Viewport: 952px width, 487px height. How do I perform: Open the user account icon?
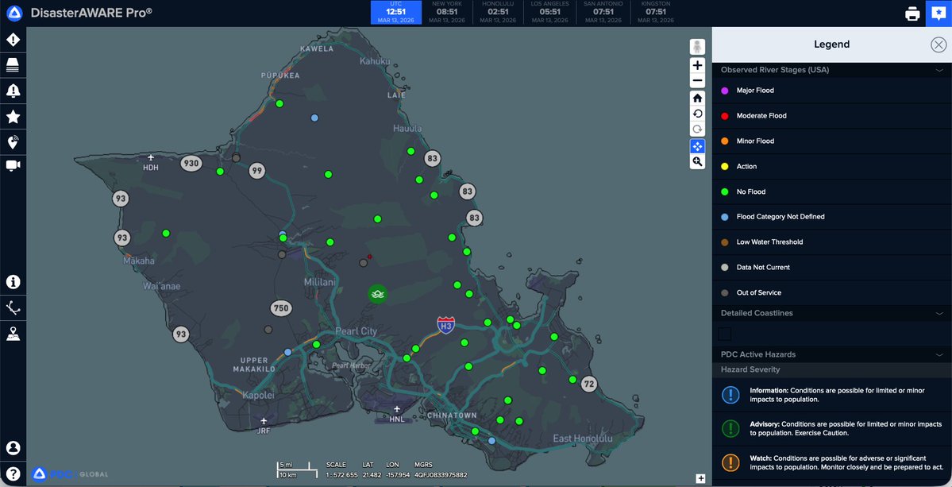coord(13,448)
